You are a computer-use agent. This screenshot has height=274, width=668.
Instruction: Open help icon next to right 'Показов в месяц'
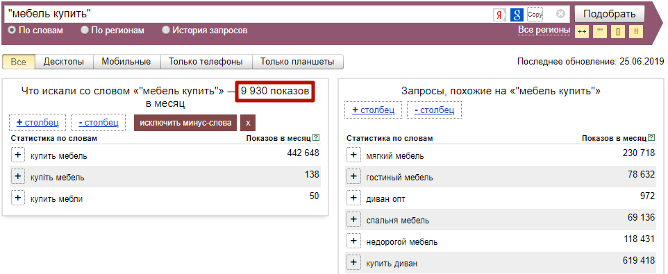[x=651, y=137]
